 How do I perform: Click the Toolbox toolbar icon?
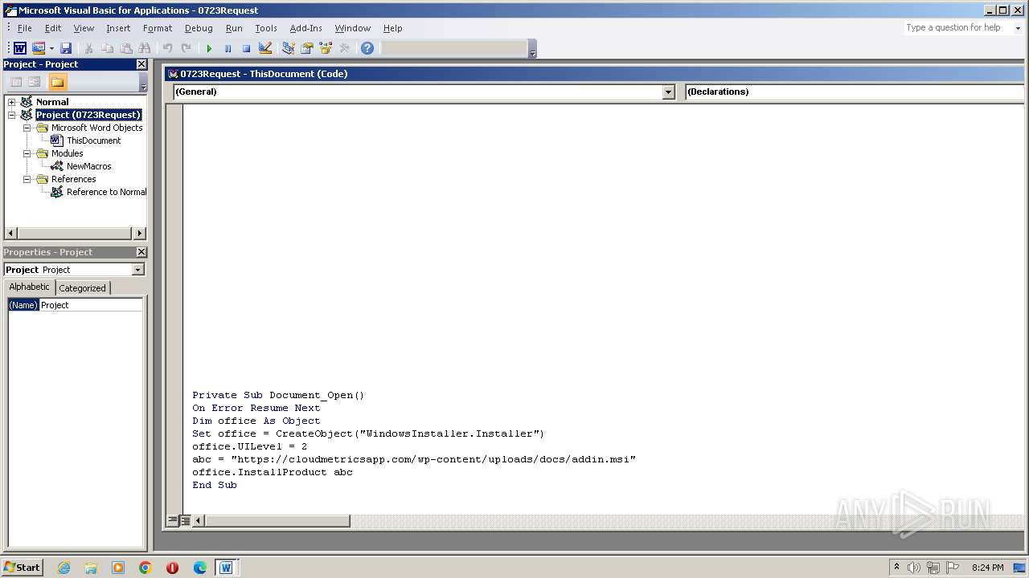(x=345, y=49)
